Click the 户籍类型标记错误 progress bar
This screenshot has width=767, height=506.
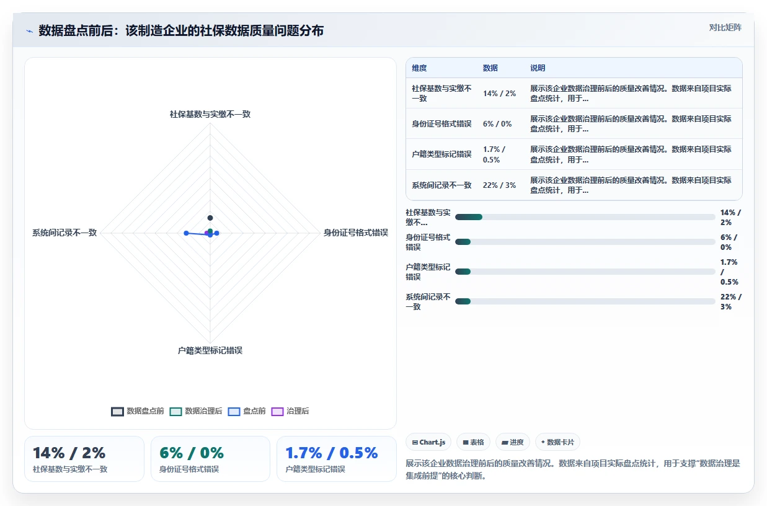tap(585, 272)
